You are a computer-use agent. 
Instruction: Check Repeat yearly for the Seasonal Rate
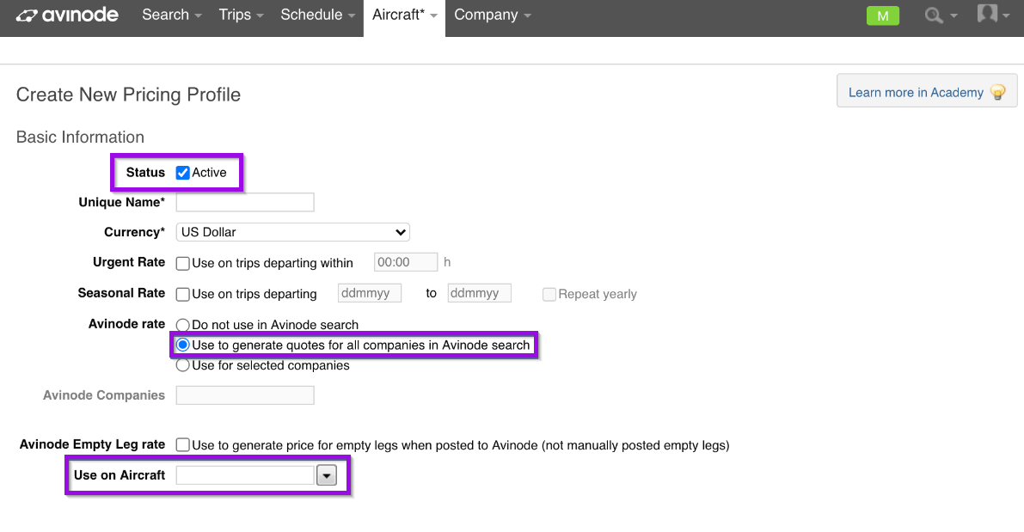coord(549,294)
